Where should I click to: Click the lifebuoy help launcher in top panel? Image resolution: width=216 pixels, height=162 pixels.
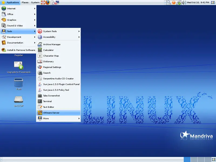pyautogui.click(x=43, y=2)
